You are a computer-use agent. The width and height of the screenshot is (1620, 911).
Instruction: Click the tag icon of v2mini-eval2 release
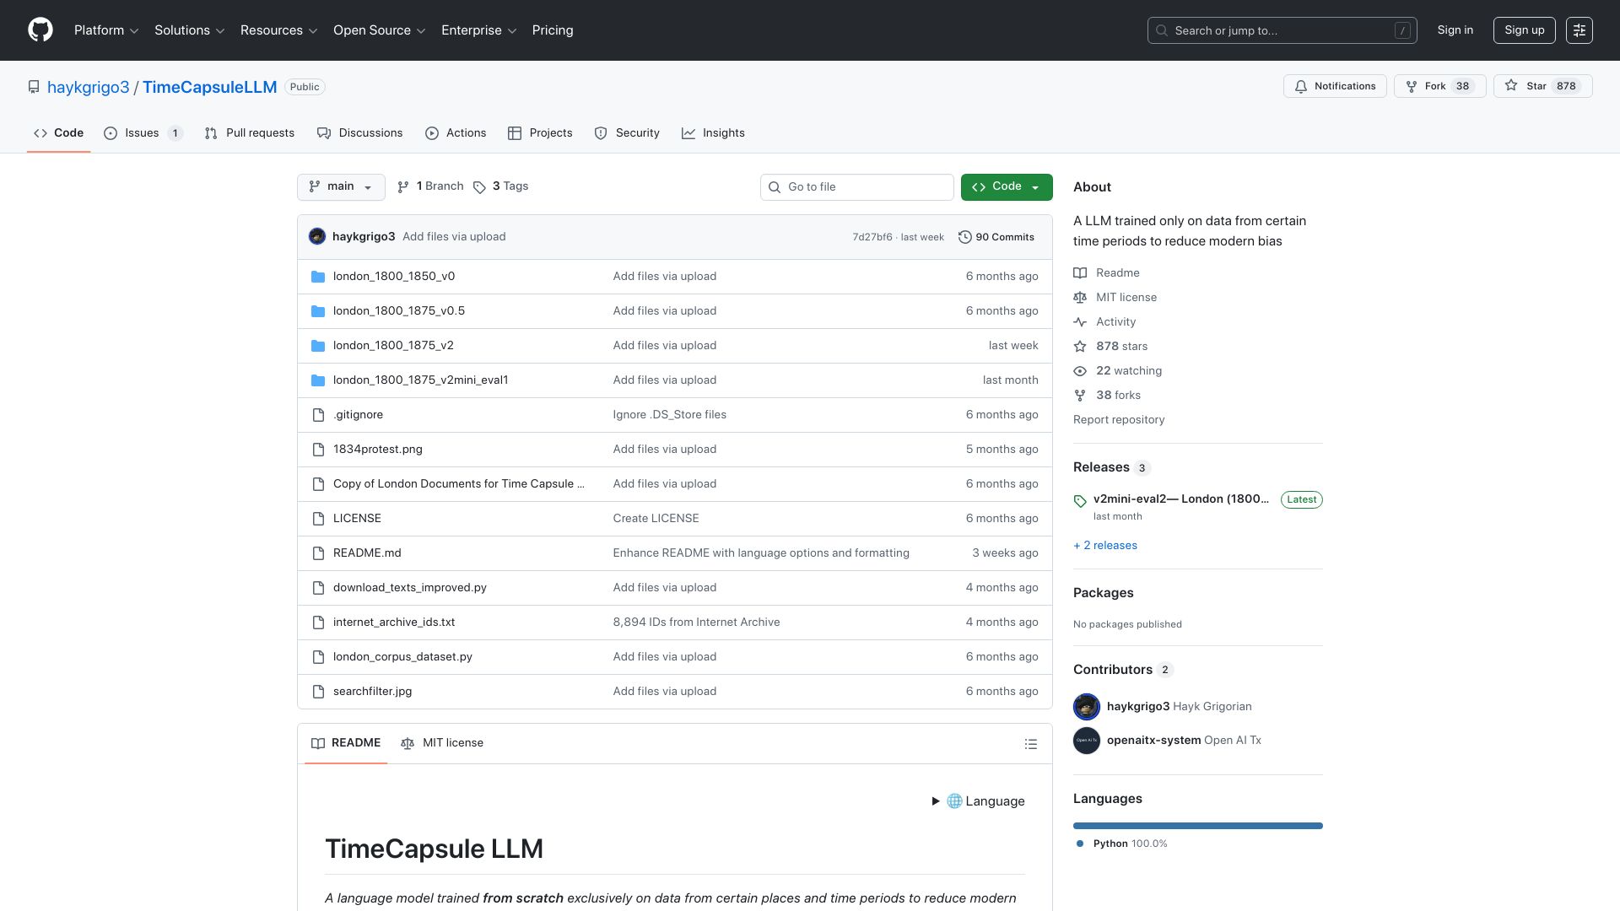pyautogui.click(x=1080, y=501)
